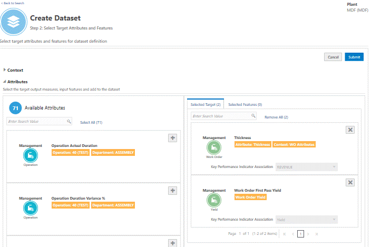This screenshot has width=371, height=247.
Task: Collapse the Attributes section
Action: coord(5,82)
